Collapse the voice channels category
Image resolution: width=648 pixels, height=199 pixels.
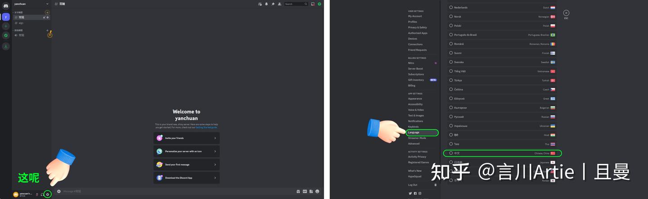pyautogui.click(x=18, y=31)
